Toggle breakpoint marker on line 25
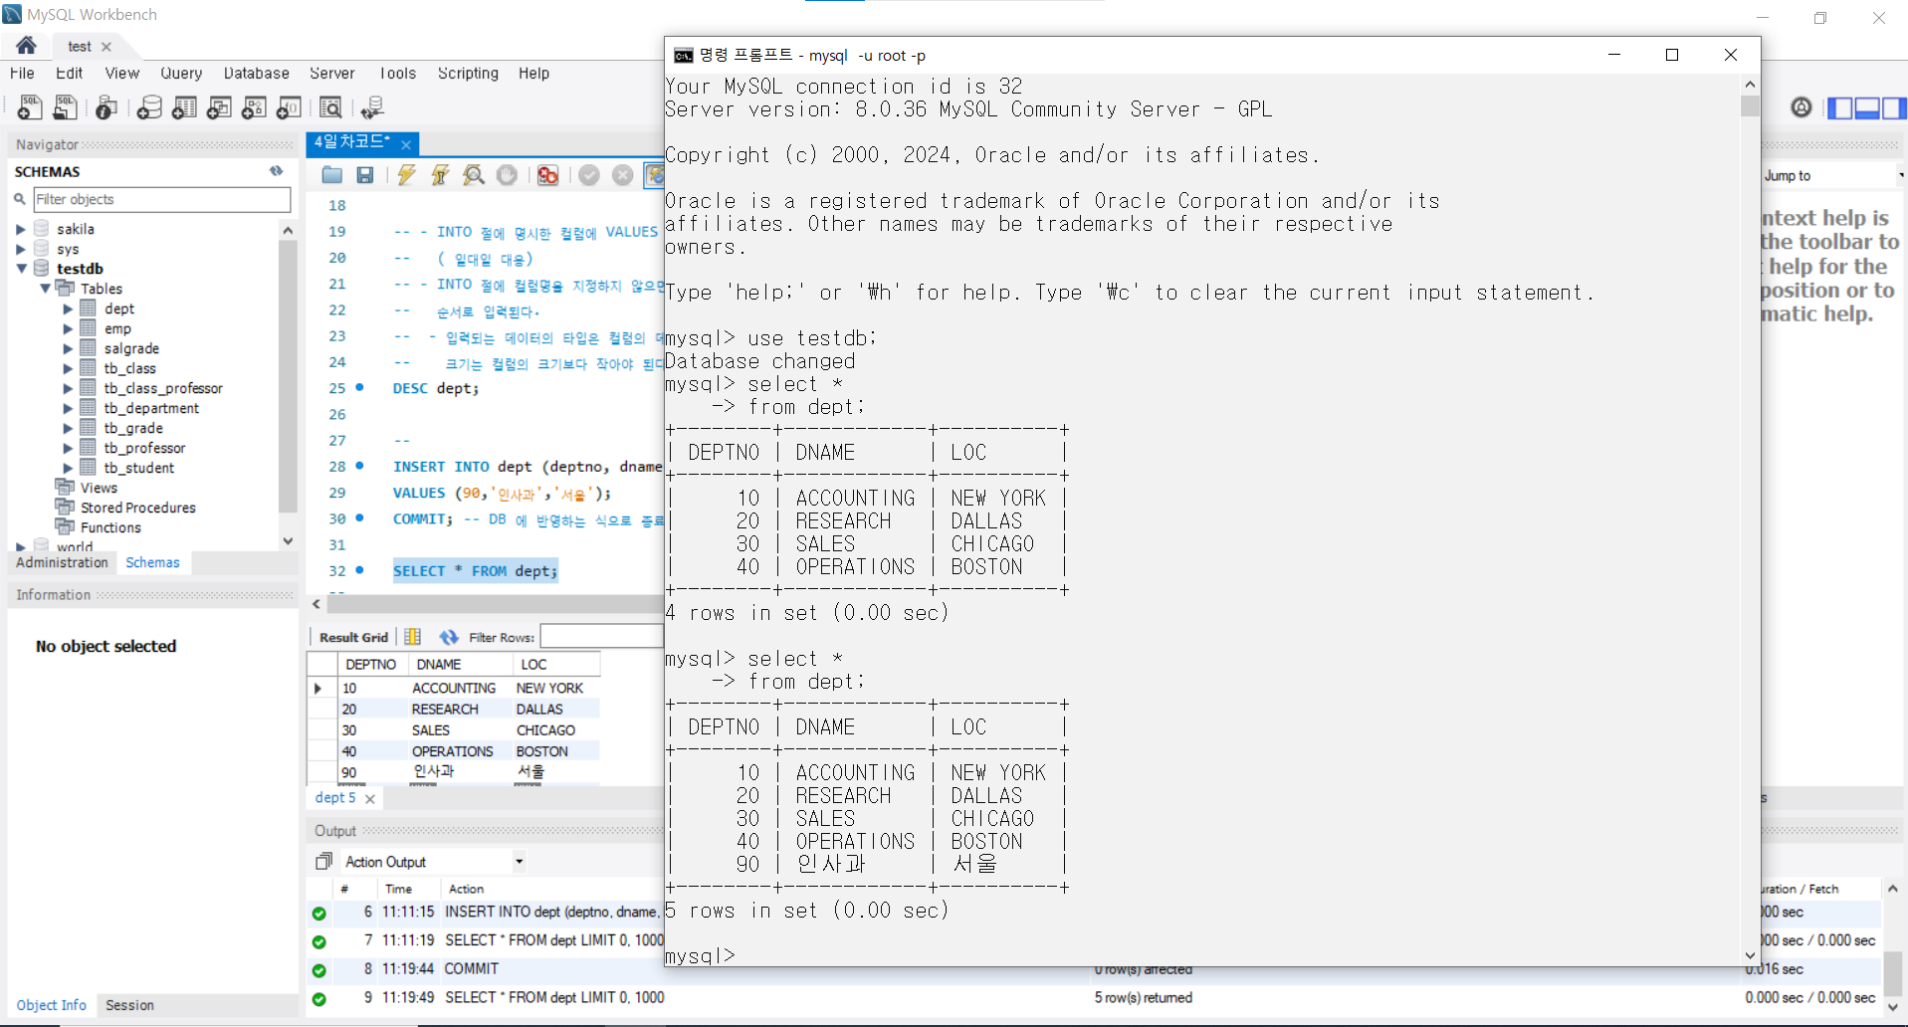The width and height of the screenshot is (1908, 1027). point(359,387)
